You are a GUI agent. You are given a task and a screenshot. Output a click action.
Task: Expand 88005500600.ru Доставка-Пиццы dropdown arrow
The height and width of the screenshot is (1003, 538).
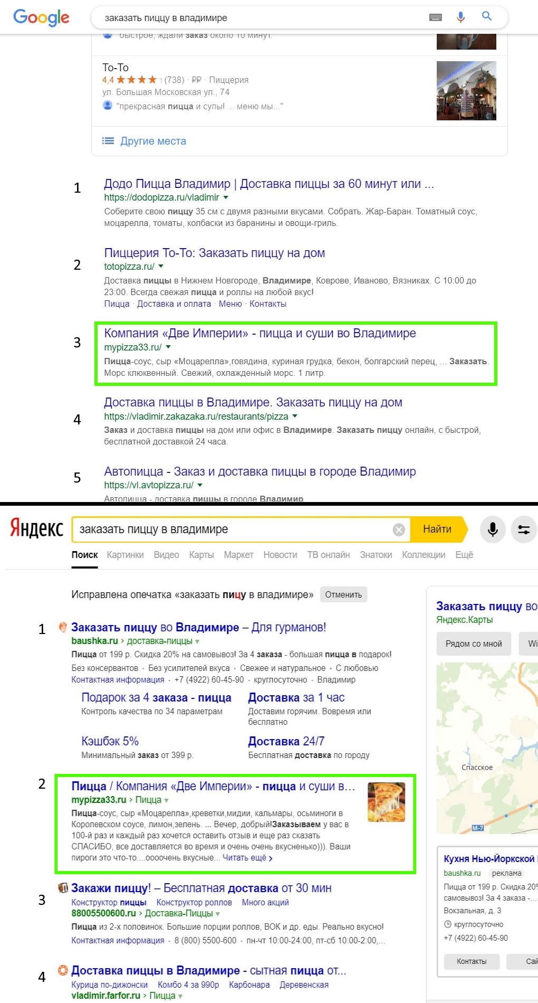[218, 914]
